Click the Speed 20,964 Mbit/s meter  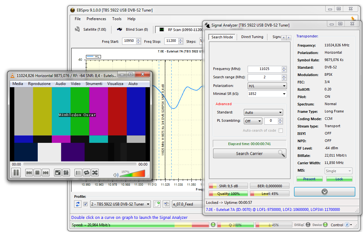pos(140,225)
